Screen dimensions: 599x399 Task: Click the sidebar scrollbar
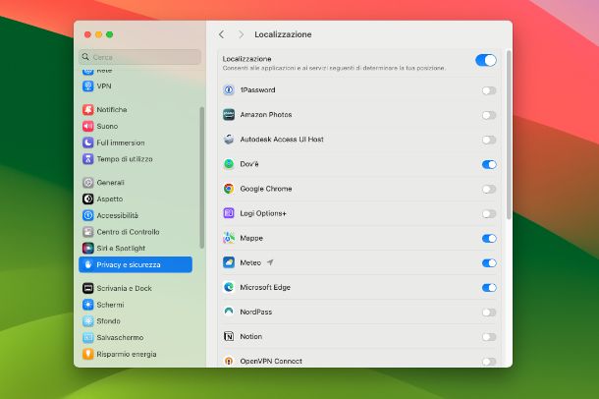[x=201, y=178]
